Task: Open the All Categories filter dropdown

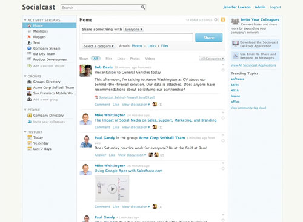Action: tap(212, 59)
